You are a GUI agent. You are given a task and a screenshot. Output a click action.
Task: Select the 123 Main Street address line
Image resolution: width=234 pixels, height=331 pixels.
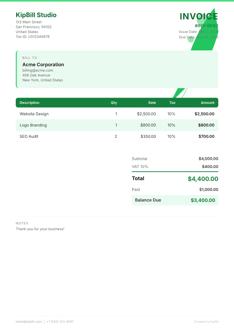[29, 22]
